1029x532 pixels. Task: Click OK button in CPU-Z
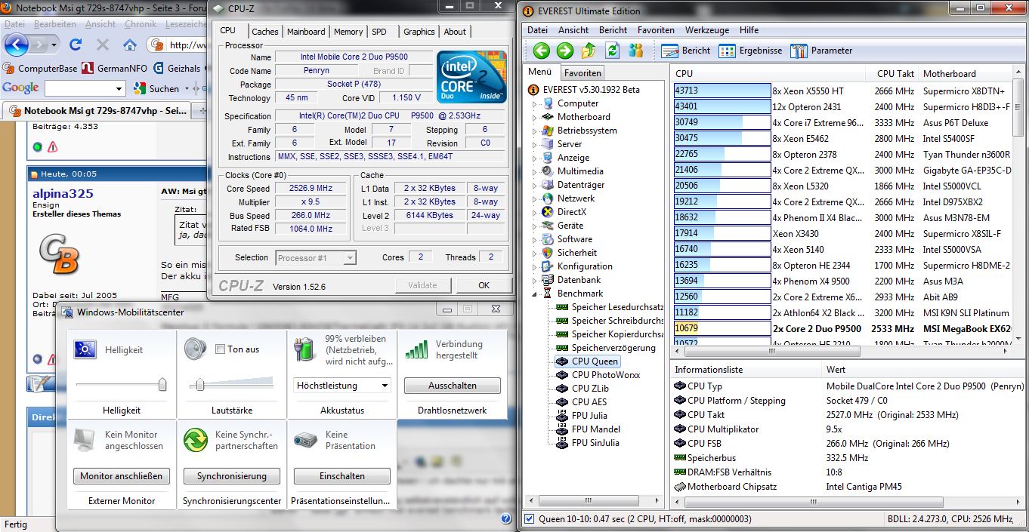pyautogui.click(x=484, y=285)
